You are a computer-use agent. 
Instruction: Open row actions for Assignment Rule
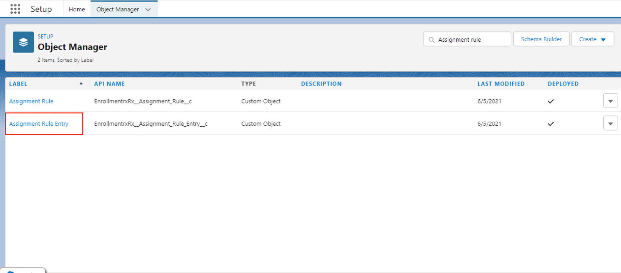pos(610,101)
